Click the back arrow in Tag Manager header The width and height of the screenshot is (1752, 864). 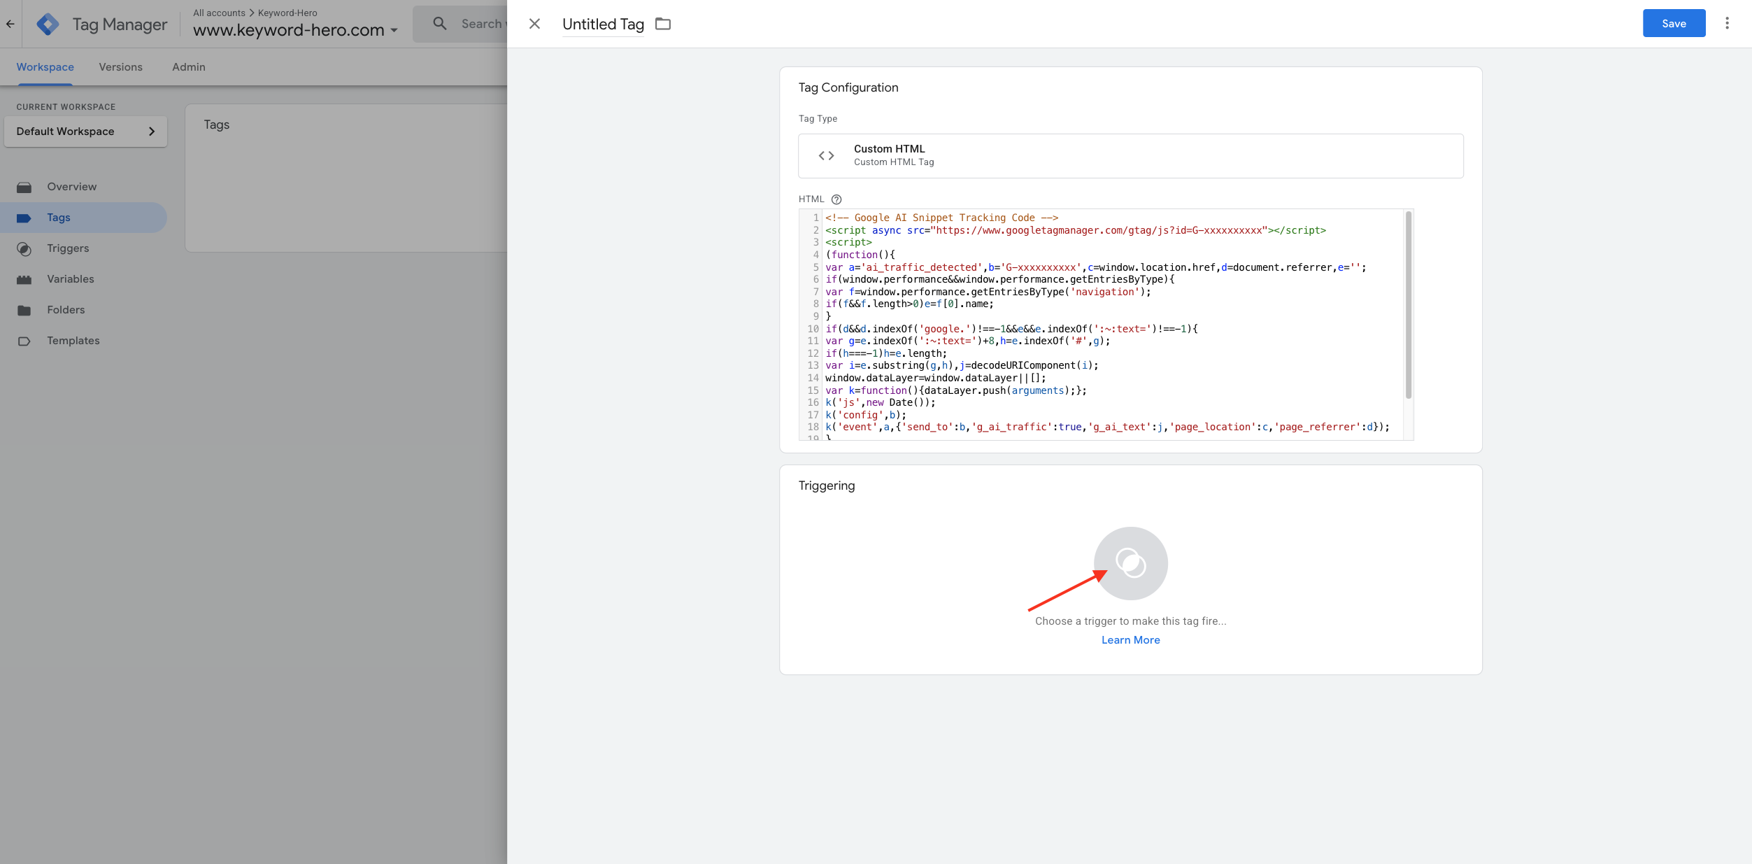(x=10, y=24)
